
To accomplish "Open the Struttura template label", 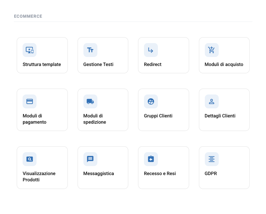I will (42, 64).
